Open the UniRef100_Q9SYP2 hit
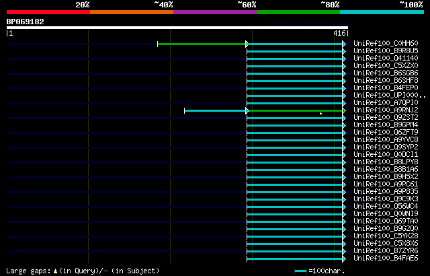This screenshot has height=276, width=430. [x=386, y=147]
